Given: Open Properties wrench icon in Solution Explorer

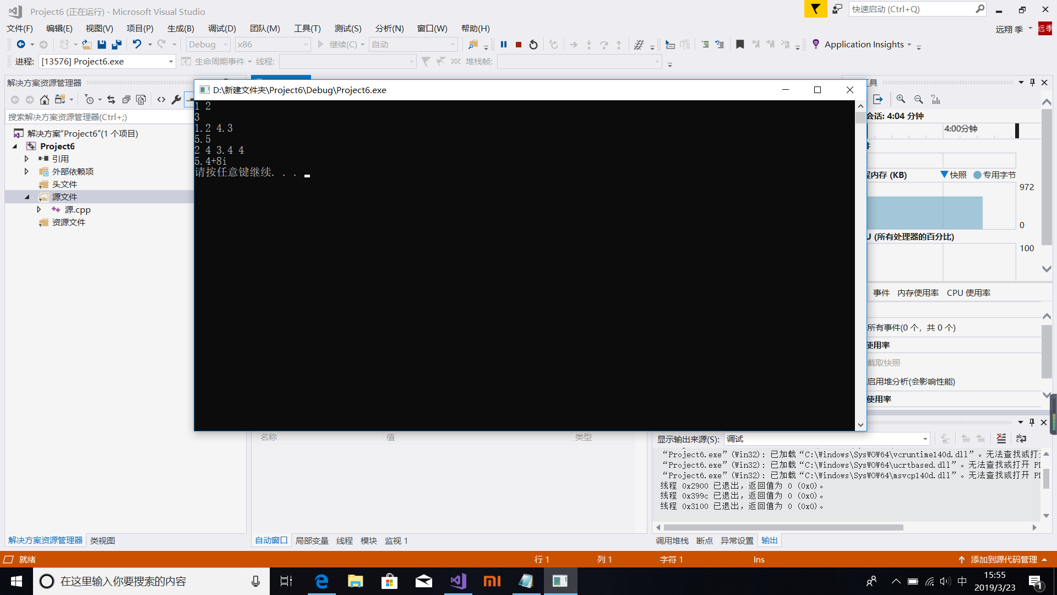Looking at the screenshot, I should (x=176, y=100).
